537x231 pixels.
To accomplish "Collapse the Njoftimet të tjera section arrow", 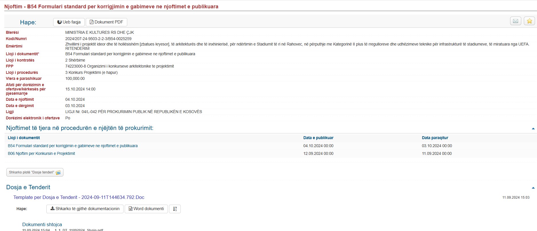I will (x=533, y=129).
